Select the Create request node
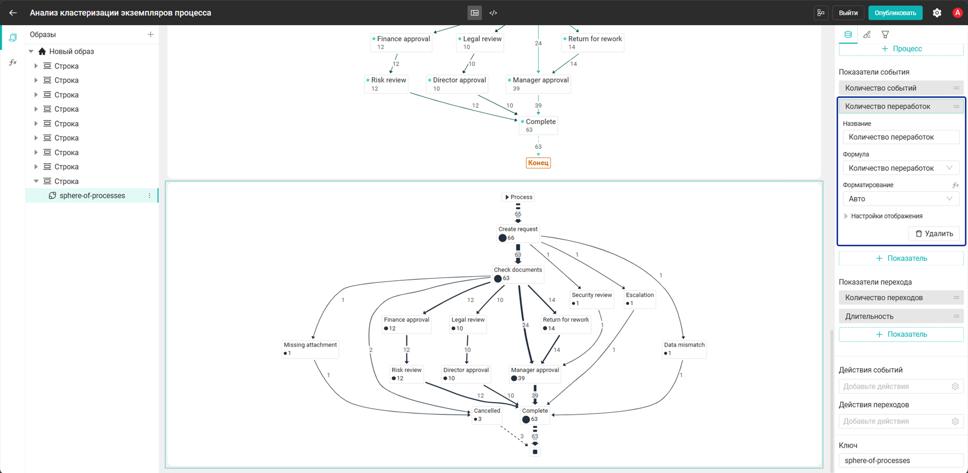The width and height of the screenshot is (968, 473). (518, 233)
